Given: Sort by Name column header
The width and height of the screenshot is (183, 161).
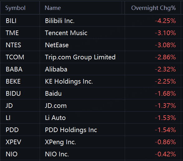Looking at the screenshot, I should point(53,8).
